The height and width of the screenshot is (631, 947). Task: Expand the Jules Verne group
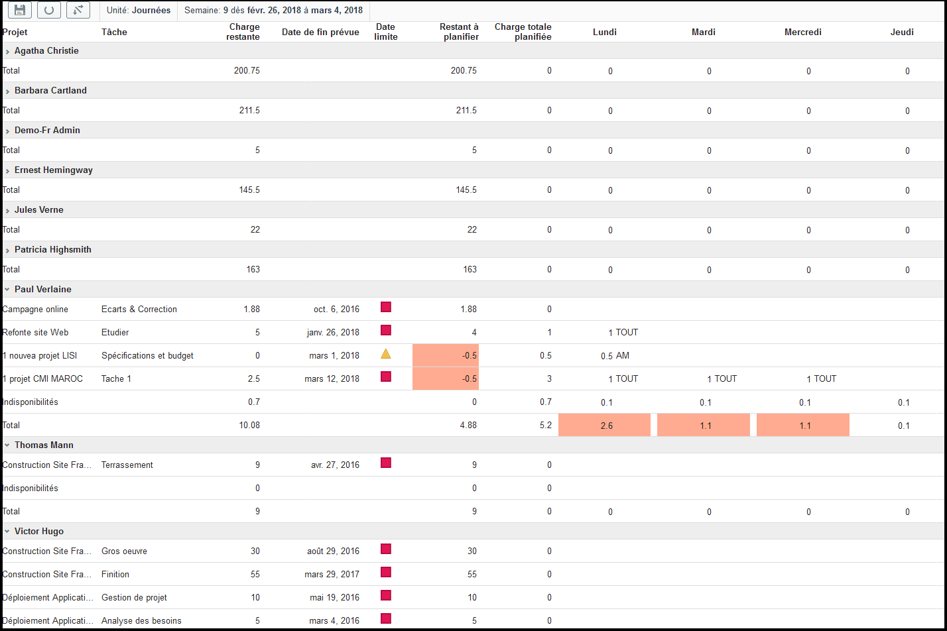7,210
